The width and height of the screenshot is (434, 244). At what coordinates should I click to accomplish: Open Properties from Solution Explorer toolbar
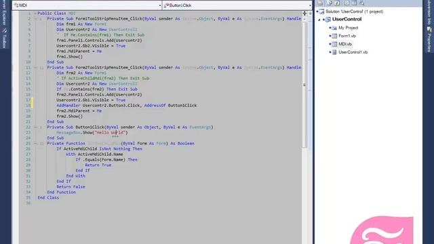[320, 3]
